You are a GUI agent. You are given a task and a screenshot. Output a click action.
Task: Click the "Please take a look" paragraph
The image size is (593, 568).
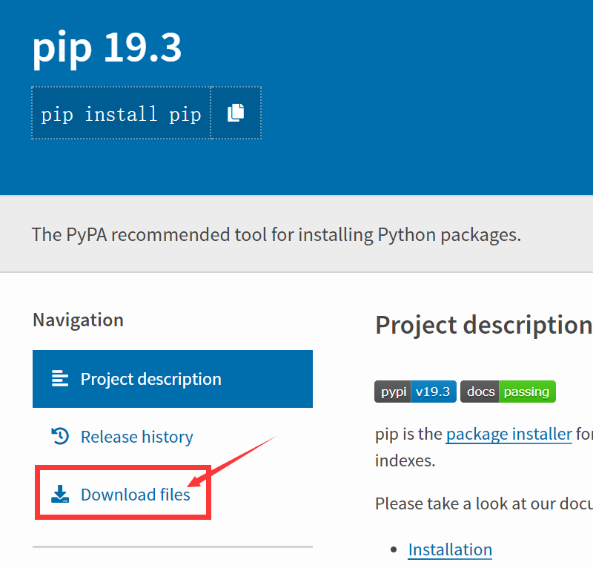(x=483, y=503)
